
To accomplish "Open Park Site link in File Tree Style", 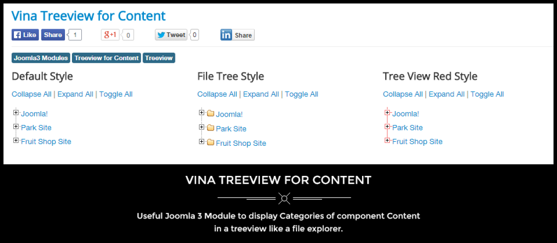I will tap(231, 129).
